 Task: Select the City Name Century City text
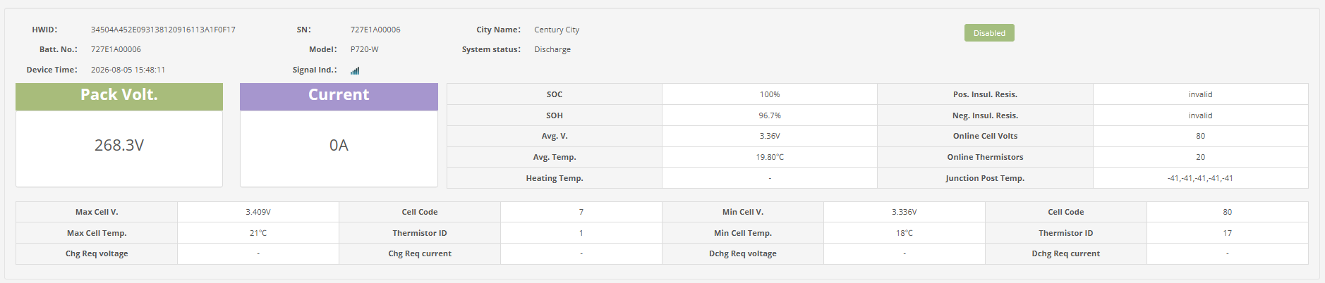tap(557, 30)
